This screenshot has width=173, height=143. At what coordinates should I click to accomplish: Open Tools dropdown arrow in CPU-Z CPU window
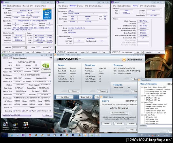32,52
